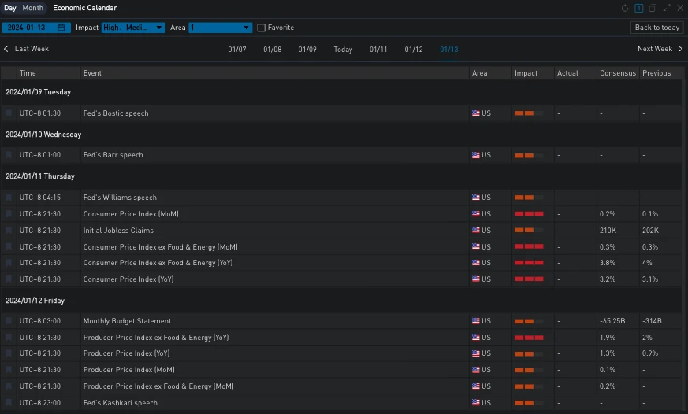Open the calendar date picker icon
The image size is (688, 414).
tap(61, 28)
